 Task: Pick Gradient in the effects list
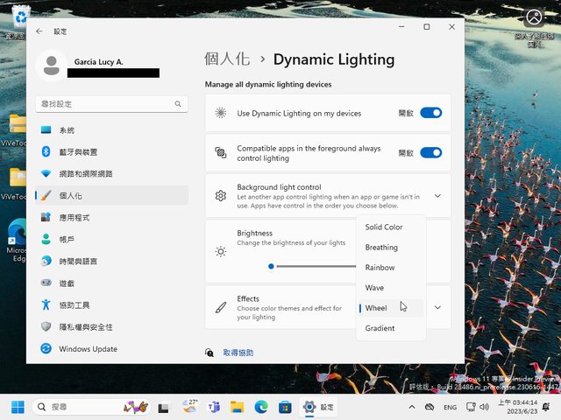click(x=380, y=328)
